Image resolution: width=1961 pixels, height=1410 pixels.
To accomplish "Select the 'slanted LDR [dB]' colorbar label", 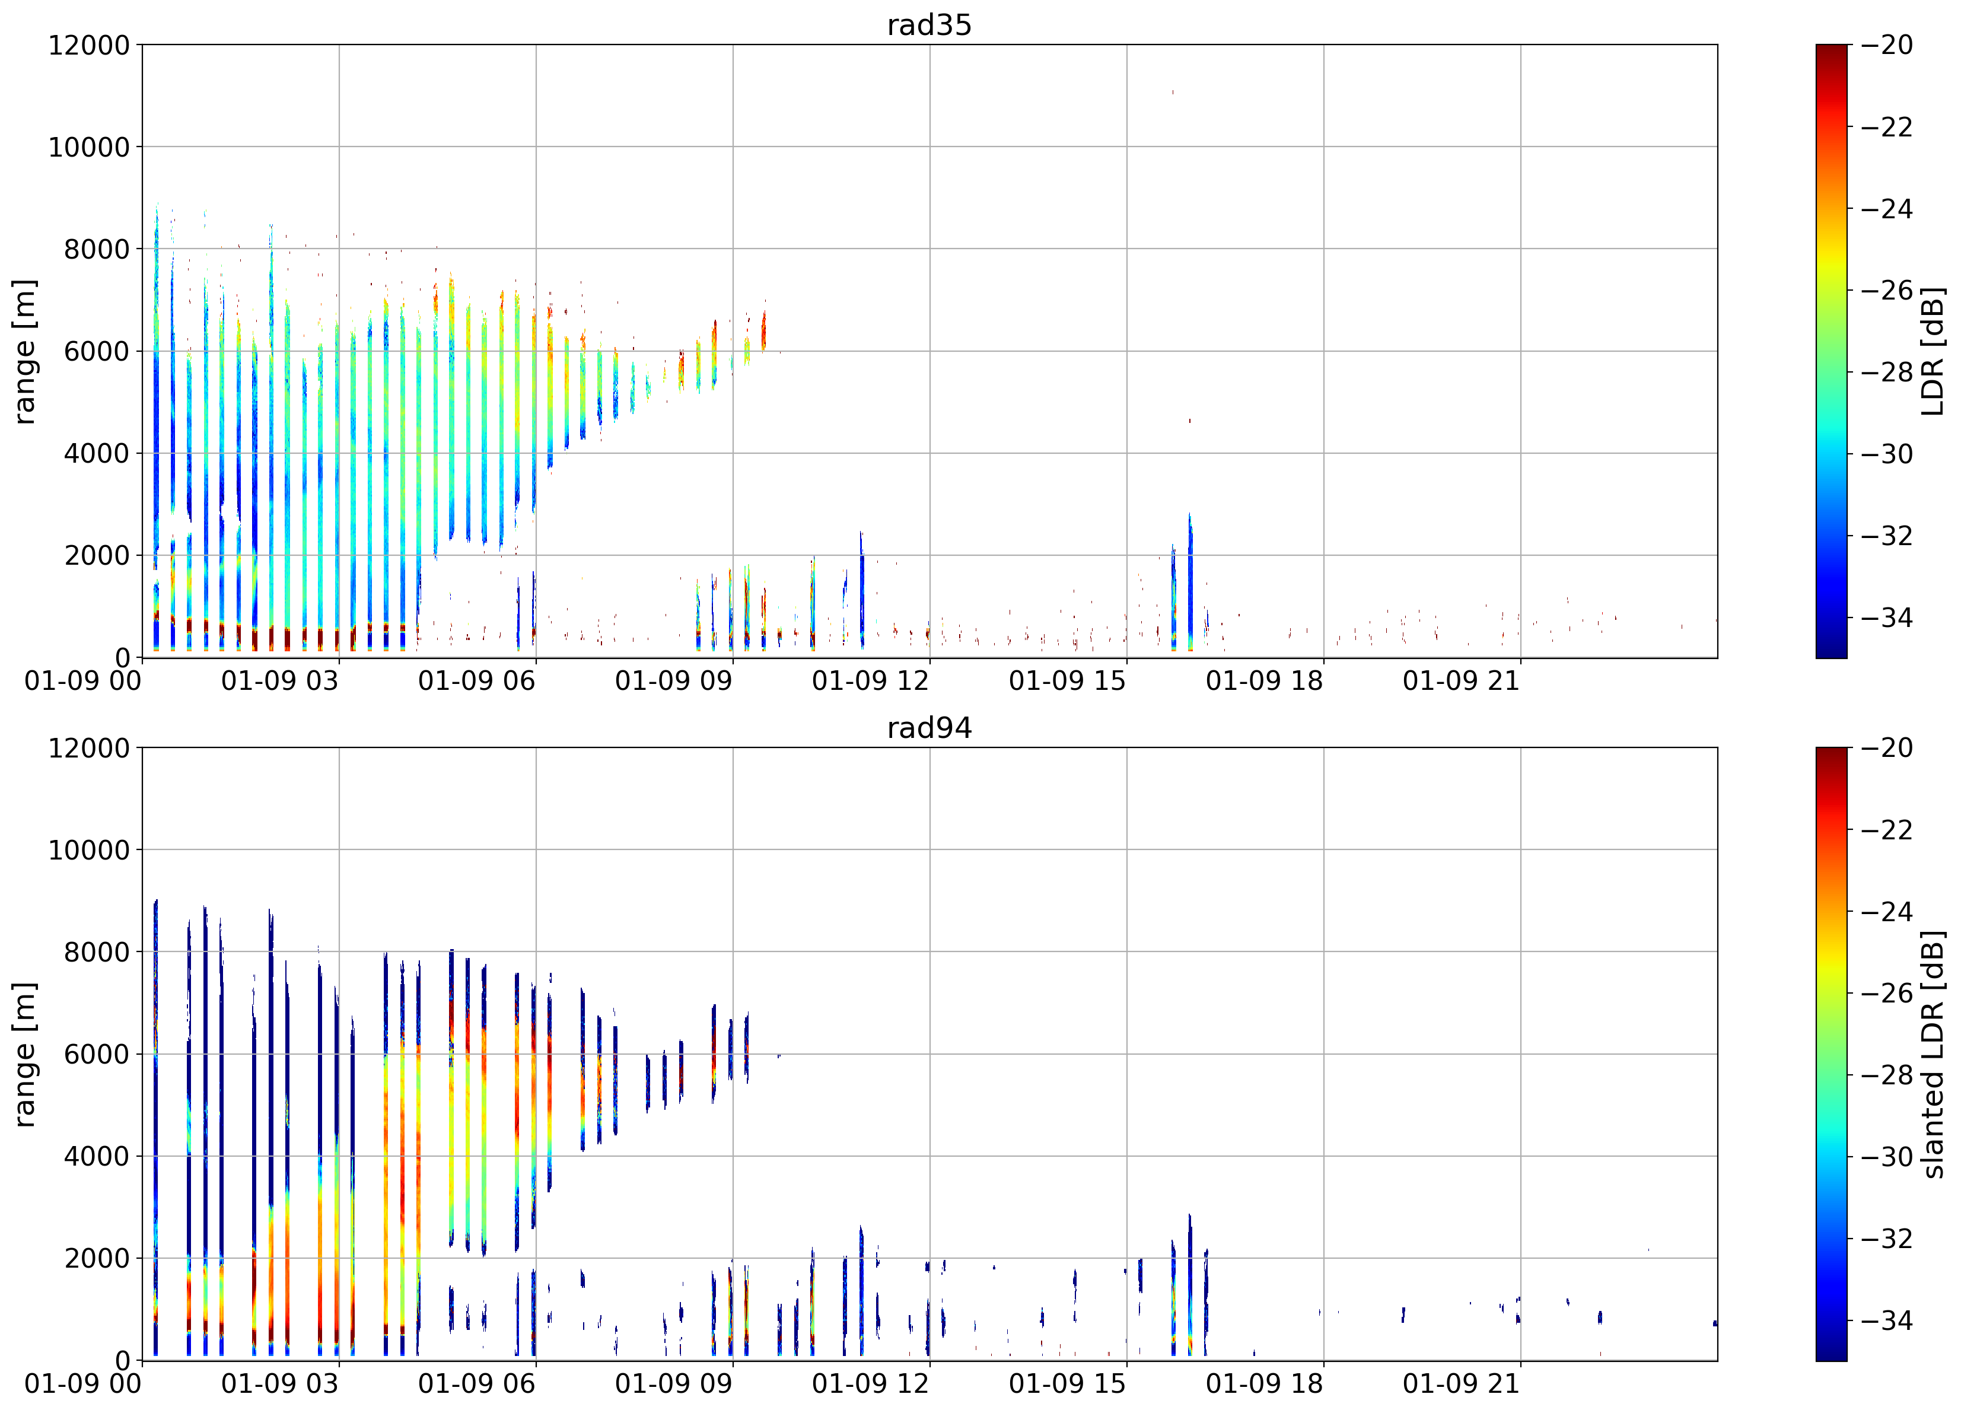I will (1933, 1054).
